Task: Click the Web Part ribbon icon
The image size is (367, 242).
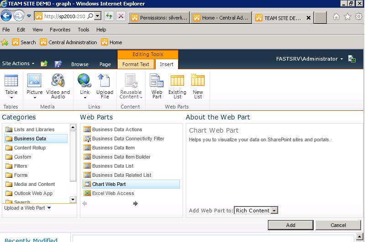Action: click(157, 81)
